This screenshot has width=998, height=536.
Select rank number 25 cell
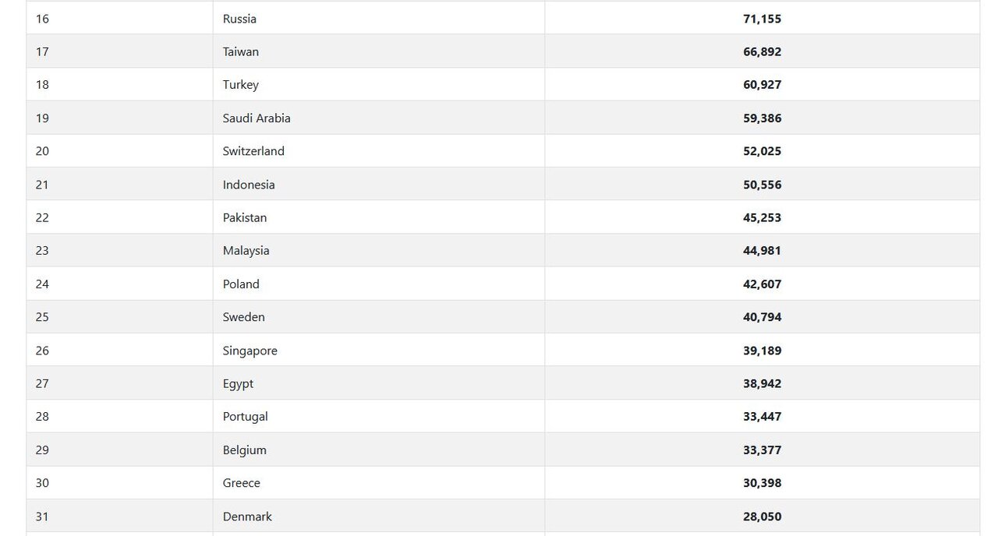pyautogui.click(x=42, y=317)
